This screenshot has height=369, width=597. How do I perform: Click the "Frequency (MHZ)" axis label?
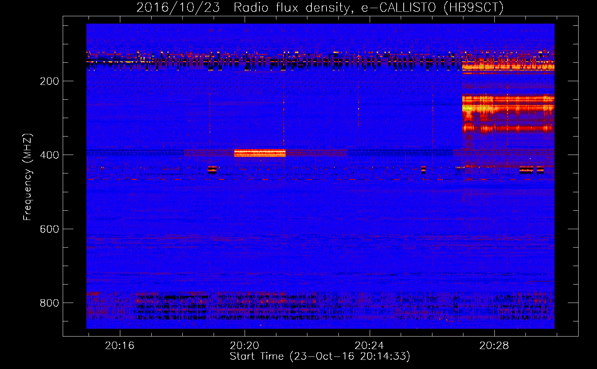tap(28, 177)
